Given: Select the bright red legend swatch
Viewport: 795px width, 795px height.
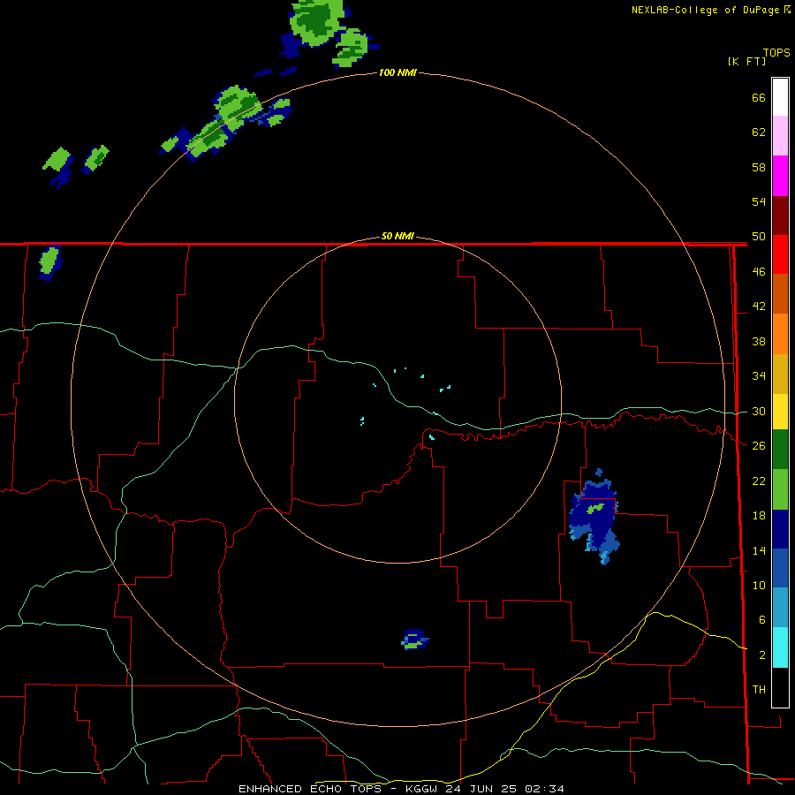Looking at the screenshot, I should pos(780,254).
